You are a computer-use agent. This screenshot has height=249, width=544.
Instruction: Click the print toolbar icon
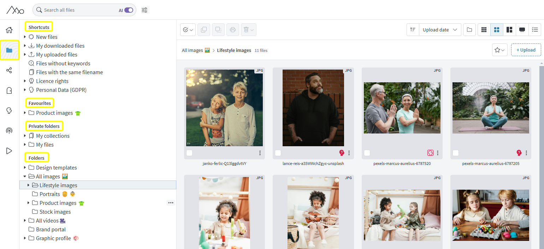click(x=232, y=30)
